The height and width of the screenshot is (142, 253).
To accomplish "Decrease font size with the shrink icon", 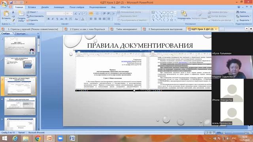I will [79, 14].
